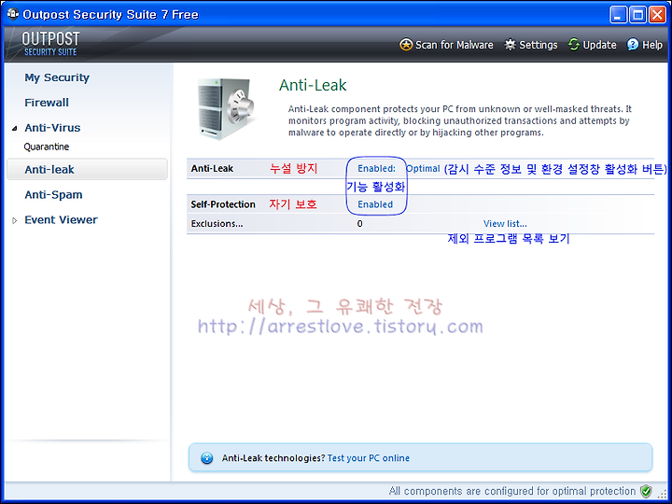Click the OUTPOST Security Suite logo

click(x=50, y=44)
